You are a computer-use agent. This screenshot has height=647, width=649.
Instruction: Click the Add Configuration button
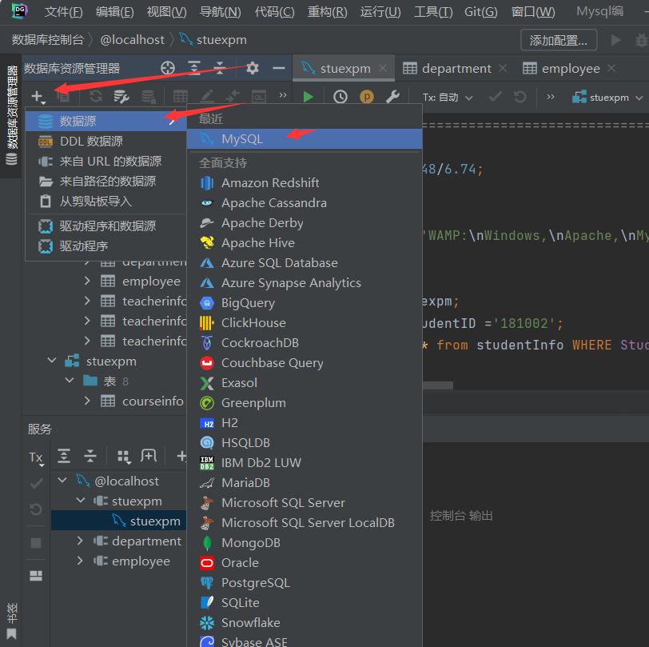tap(558, 40)
